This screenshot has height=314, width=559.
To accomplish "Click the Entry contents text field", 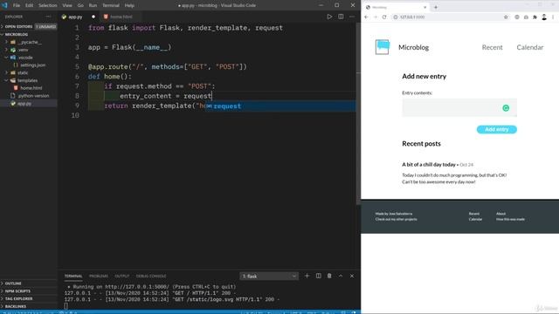I will click(459, 108).
